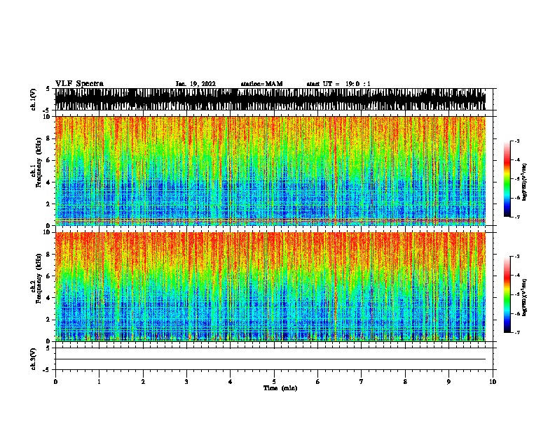This screenshot has width=555, height=428.
Task: Select the ch.1 color bar log(PSD) units label
Action: 524,182
